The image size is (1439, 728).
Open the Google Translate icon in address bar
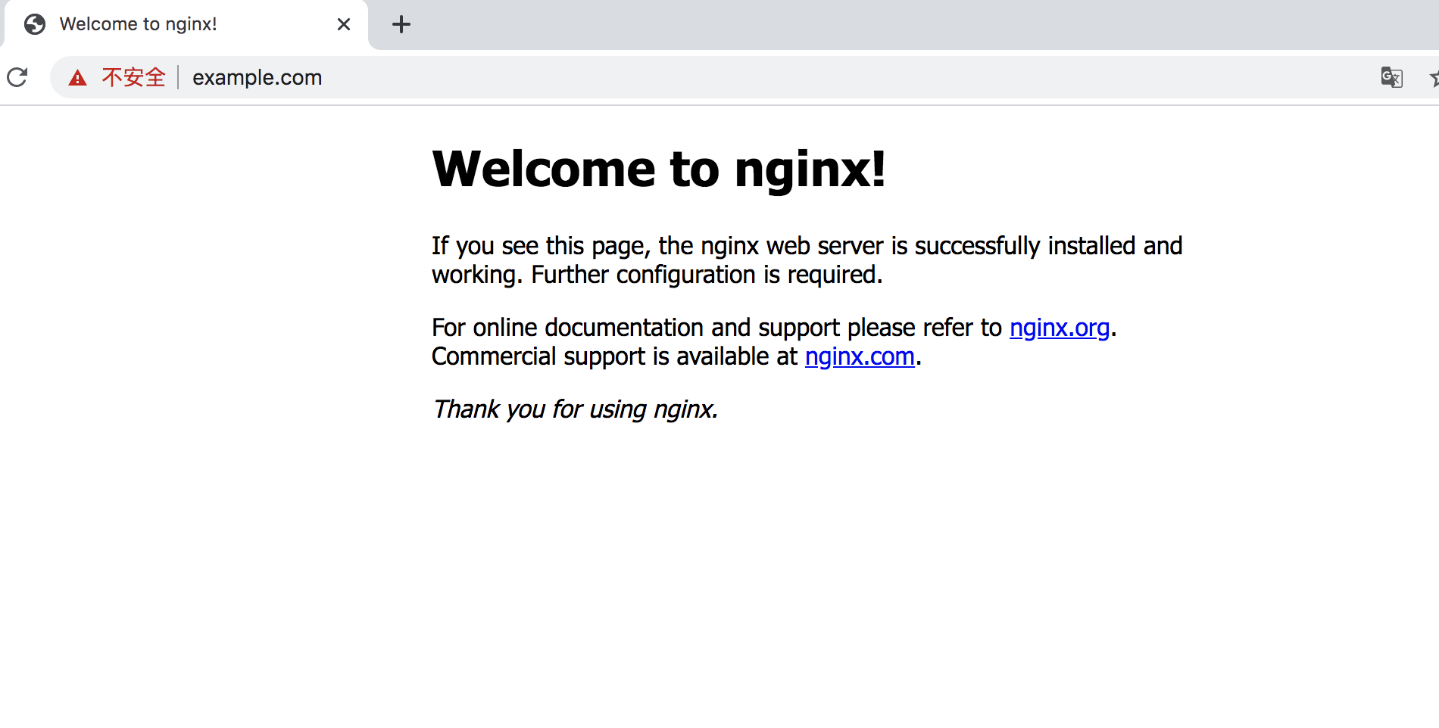1391,77
